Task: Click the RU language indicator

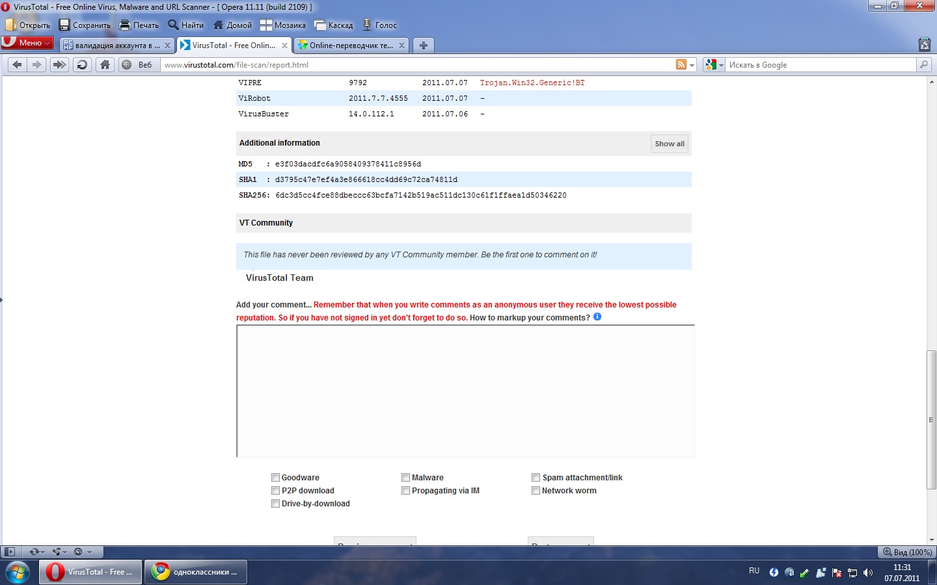Action: tap(754, 571)
